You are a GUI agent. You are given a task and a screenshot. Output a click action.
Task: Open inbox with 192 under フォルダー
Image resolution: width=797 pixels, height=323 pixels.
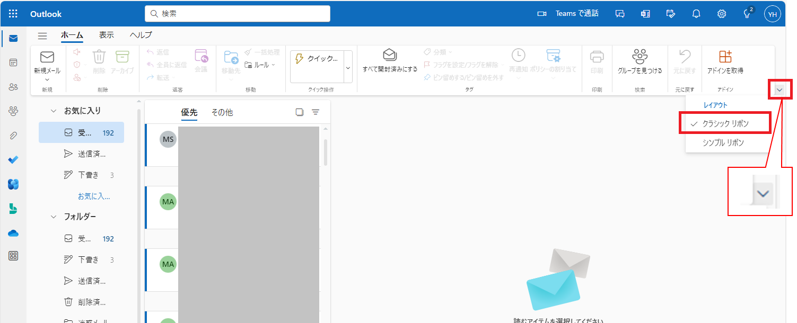81,238
